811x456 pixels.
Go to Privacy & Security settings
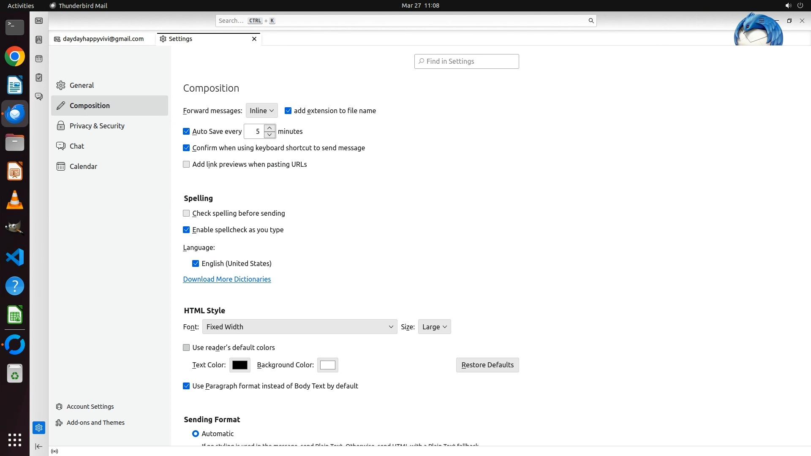pyautogui.click(x=97, y=126)
